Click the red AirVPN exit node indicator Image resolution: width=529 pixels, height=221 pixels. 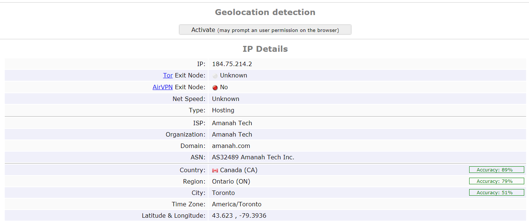coord(215,87)
